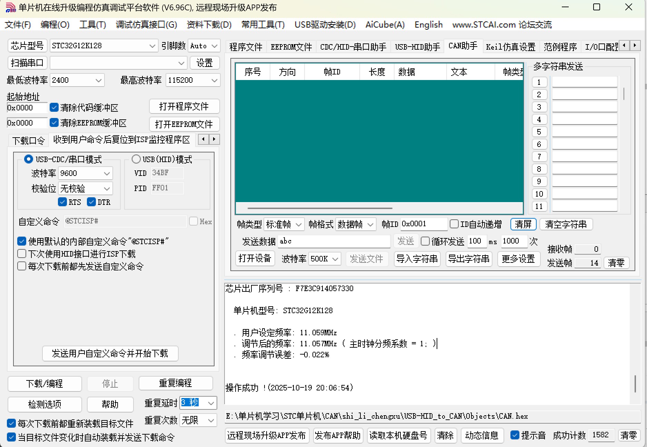Click 打开设备 to open the device
The width and height of the screenshot is (647, 447).
[x=255, y=258]
